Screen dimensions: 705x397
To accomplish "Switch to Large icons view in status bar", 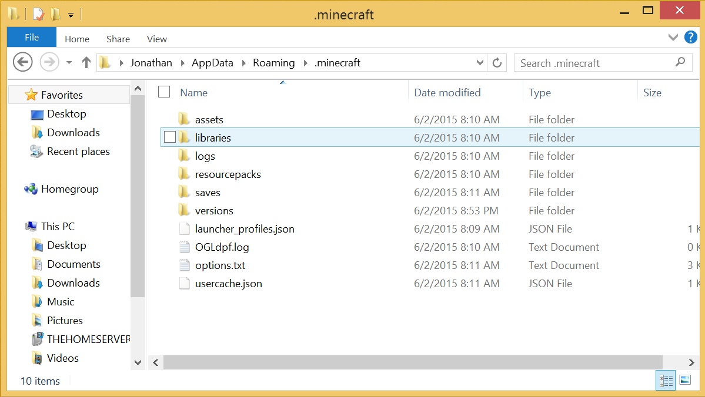I will coord(685,381).
